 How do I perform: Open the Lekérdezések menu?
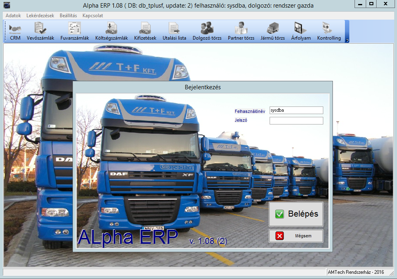click(40, 16)
